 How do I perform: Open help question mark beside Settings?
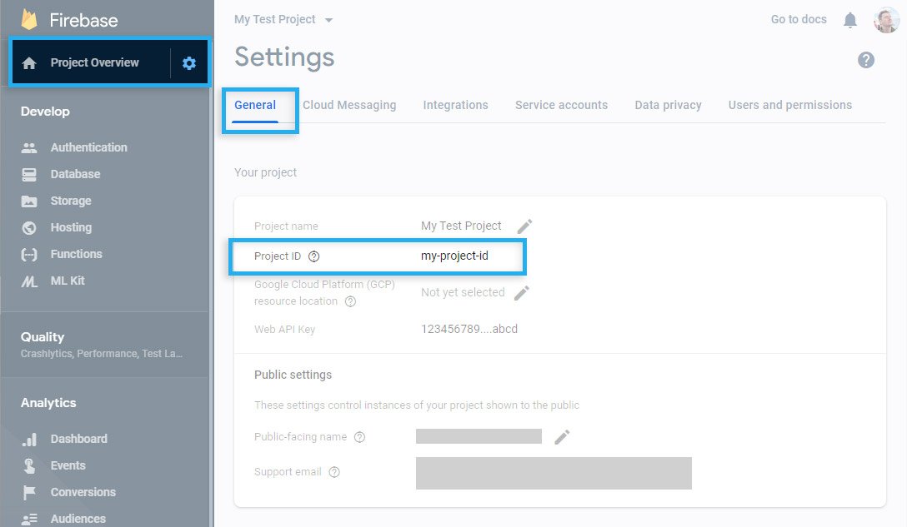tap(866, 60)
